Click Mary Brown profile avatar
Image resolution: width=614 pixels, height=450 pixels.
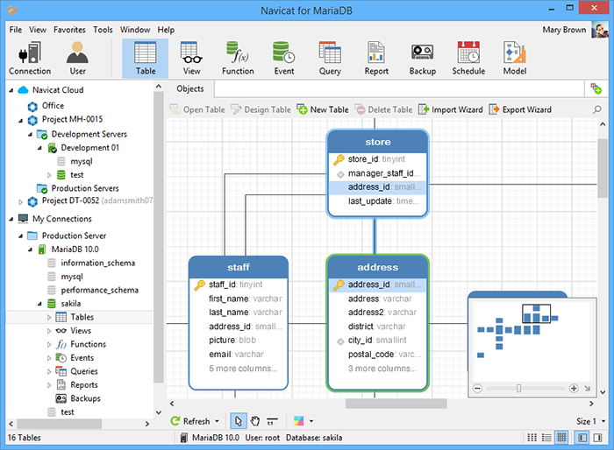tap(599, 30)
